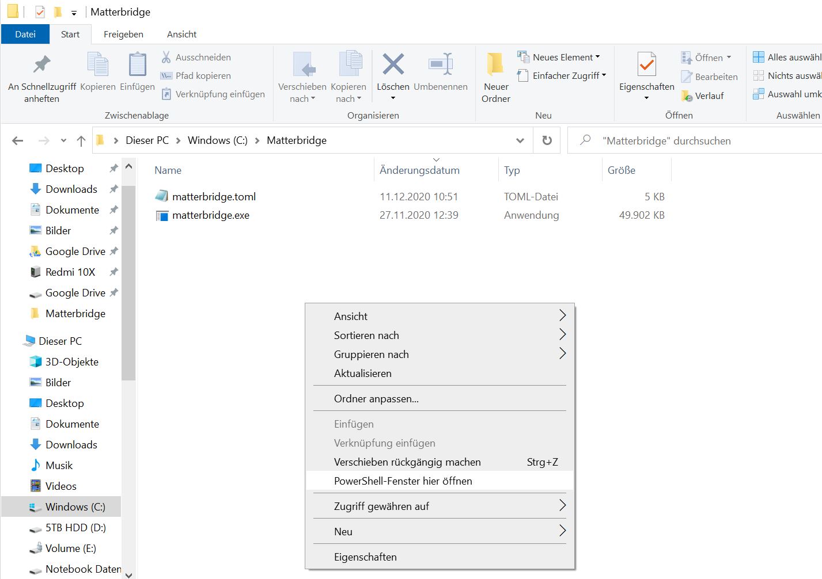Viewport: 822px width, 579px height.
Task: Open Redmi 10X in quick access
Action: 70,272
